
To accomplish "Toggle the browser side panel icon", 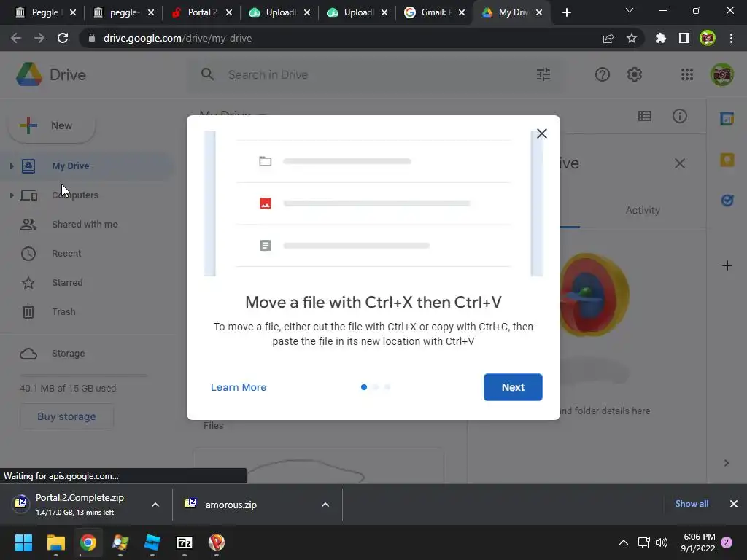I will click(x=684, y=38).
